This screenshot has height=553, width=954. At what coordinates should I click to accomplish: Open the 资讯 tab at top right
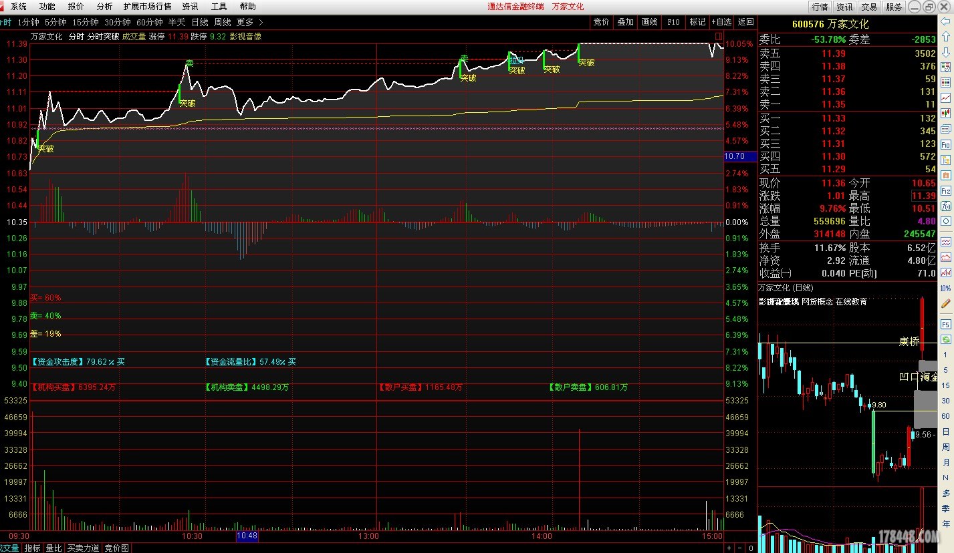point(845,7)
